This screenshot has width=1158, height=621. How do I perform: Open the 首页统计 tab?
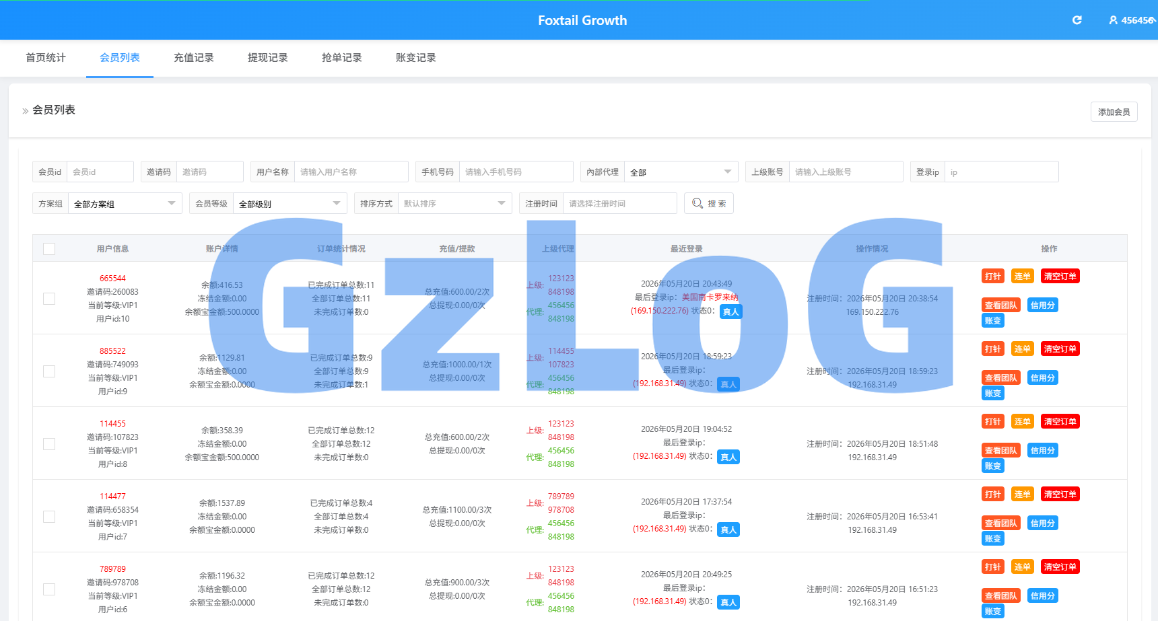tap(46, 58)
